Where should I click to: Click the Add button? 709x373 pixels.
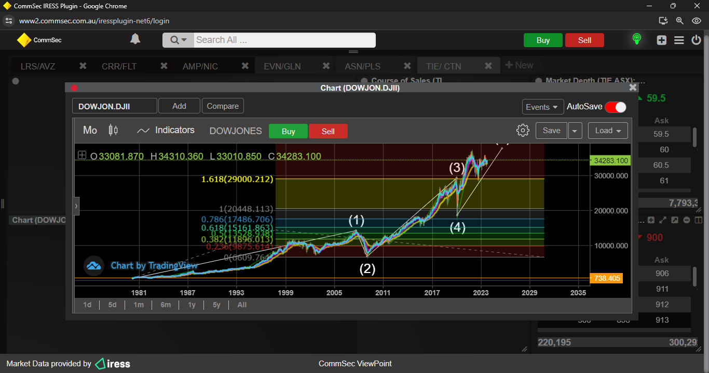[179, 106]
